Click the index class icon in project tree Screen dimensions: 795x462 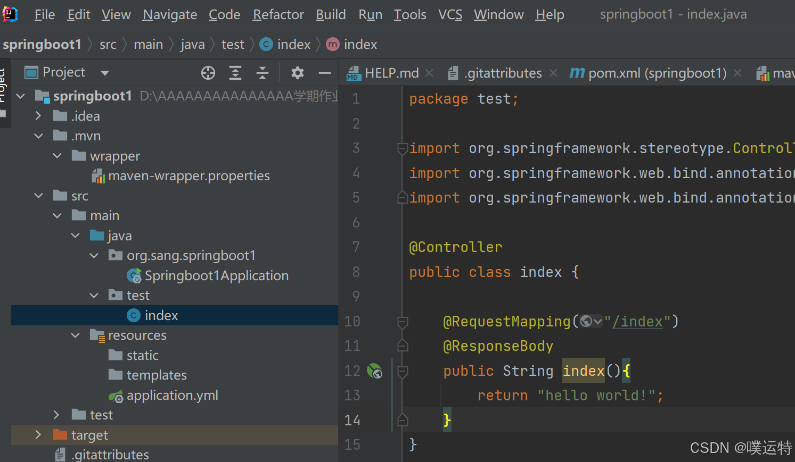pos(134,315)
